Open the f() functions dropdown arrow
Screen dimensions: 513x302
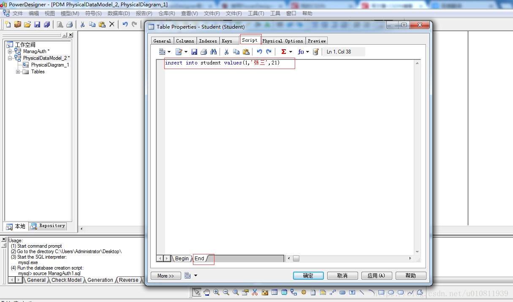(x=307, y=52)
